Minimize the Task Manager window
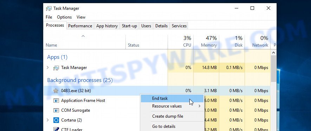This screenshot has width=311, height=131. [237, 8]
